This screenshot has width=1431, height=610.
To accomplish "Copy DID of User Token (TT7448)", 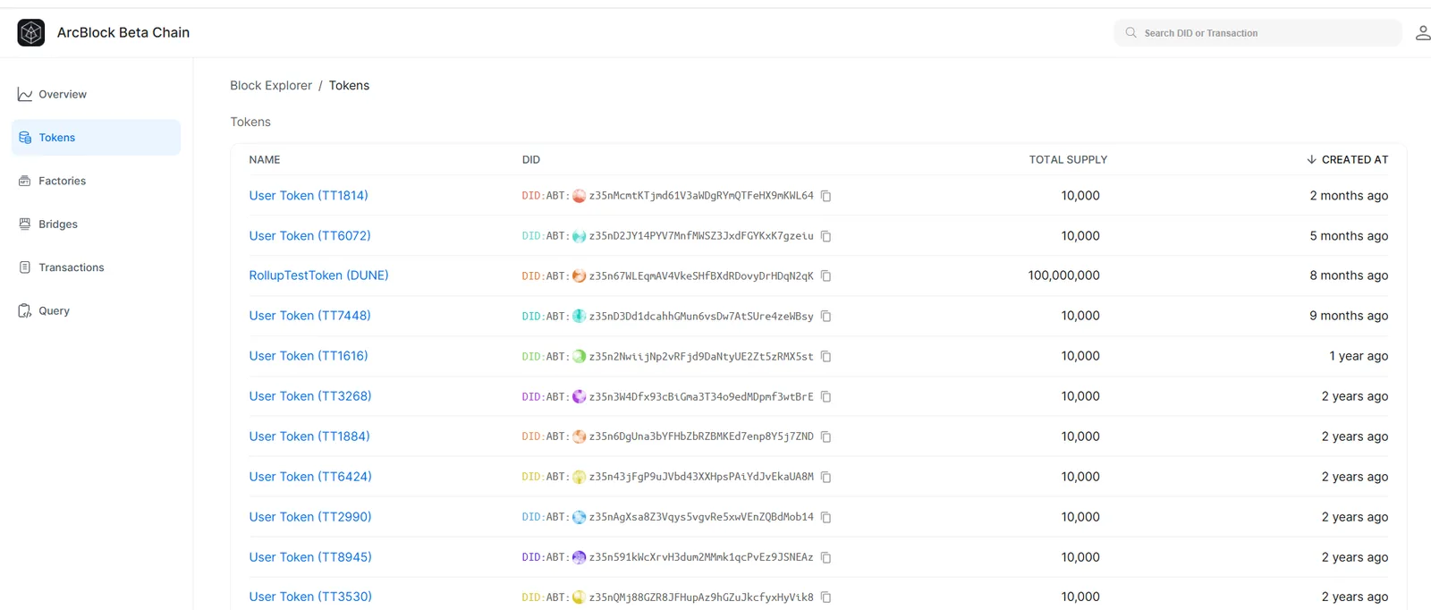I will 826,317.
